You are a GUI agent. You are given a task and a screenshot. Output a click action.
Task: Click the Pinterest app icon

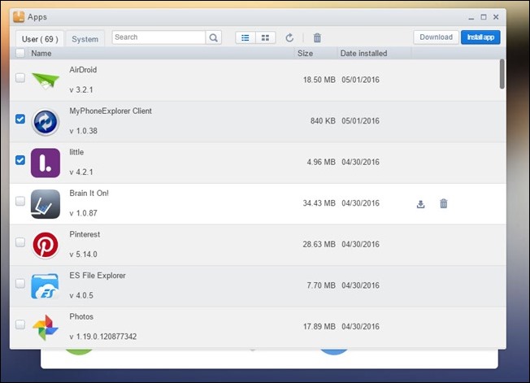(x=46, y=245)
